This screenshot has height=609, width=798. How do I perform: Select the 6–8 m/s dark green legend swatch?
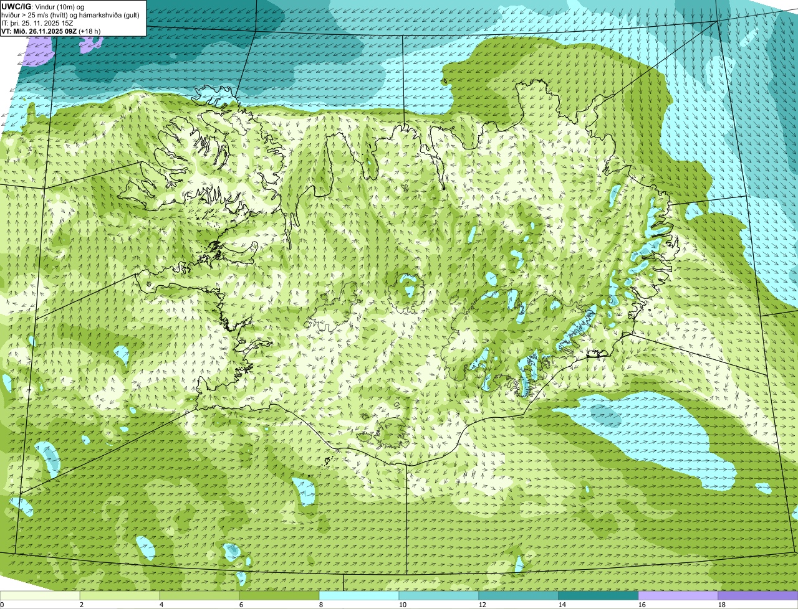(x=279, y=595)
